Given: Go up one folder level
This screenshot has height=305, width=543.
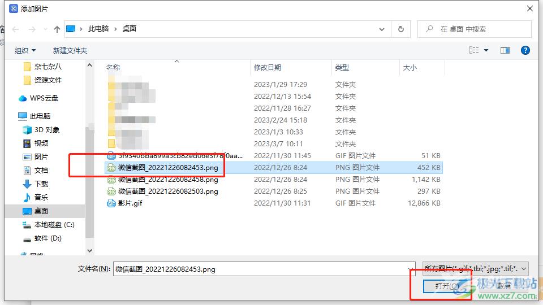Looking at the screenshot, I should coord(57,29).
